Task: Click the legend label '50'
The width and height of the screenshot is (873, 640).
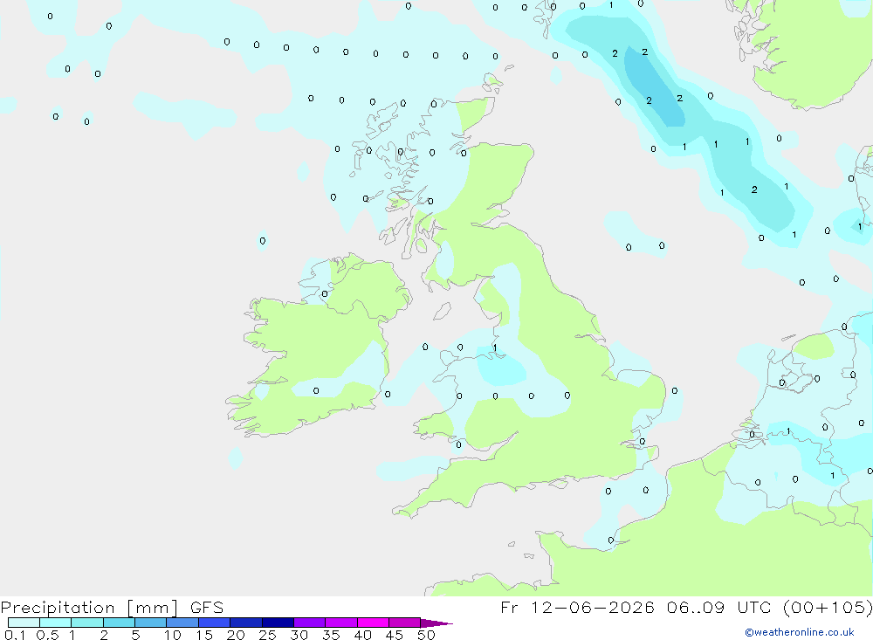Action: click(x=426, y=635)
